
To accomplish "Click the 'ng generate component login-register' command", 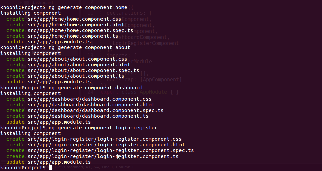I will tap(103, 128).
